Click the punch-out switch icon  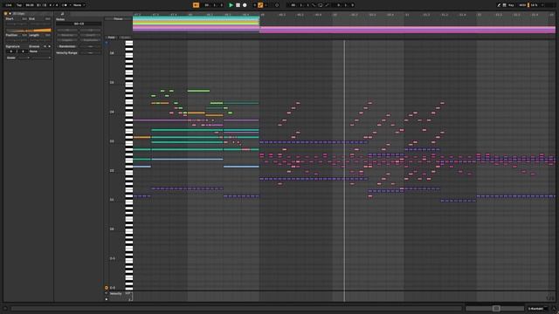(x=327, y=5)
